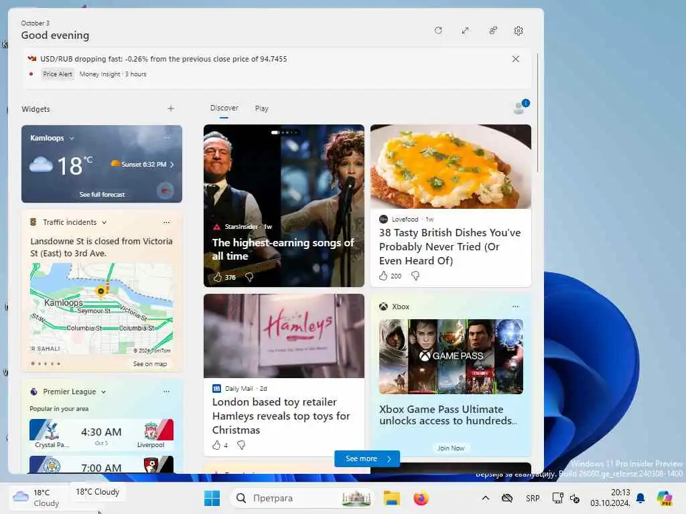Dismiss the USD/RUB price alert
The width and height of the screenshot is (686, 514).
click(515, 59)
